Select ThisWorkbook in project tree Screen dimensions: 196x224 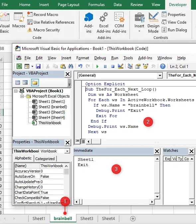47,123
